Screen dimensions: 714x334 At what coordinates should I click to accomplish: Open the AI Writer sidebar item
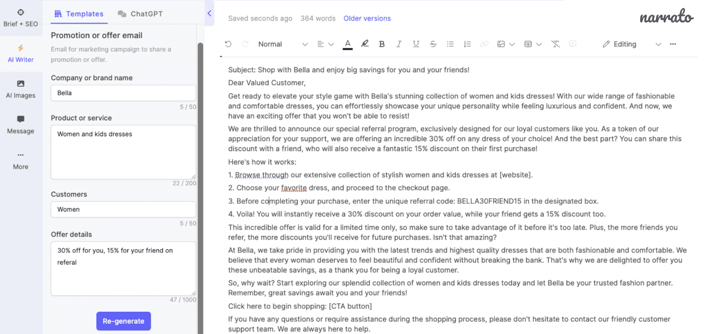[21, 53]
